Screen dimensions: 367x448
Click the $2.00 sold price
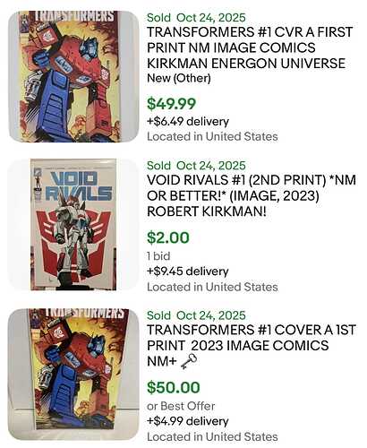click(168, 237)
